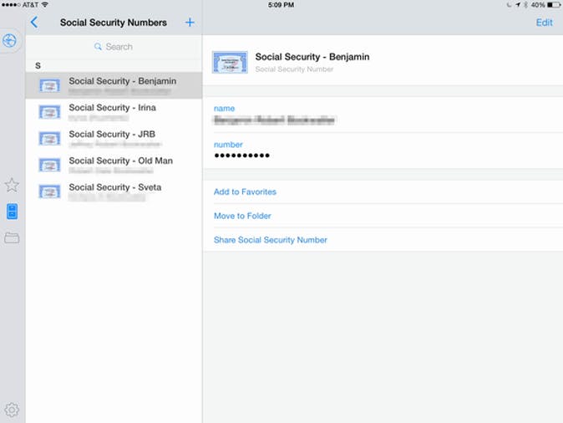Select Social Security - JRB entry
The height and width of the screenshot is (423, 563).
click(x=114, y=138)
